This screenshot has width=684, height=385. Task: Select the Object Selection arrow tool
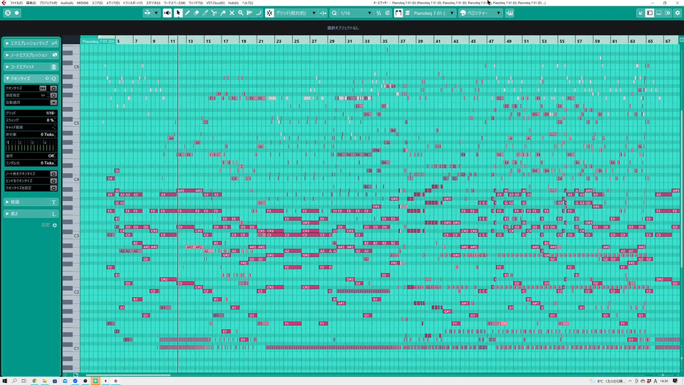(178, 13)
